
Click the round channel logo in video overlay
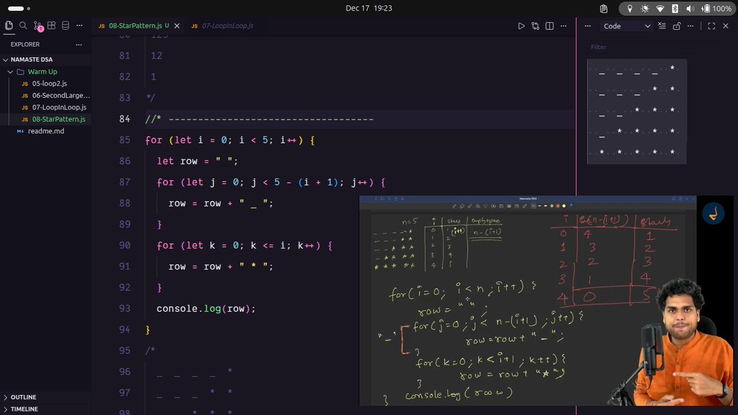coord(714,214)
